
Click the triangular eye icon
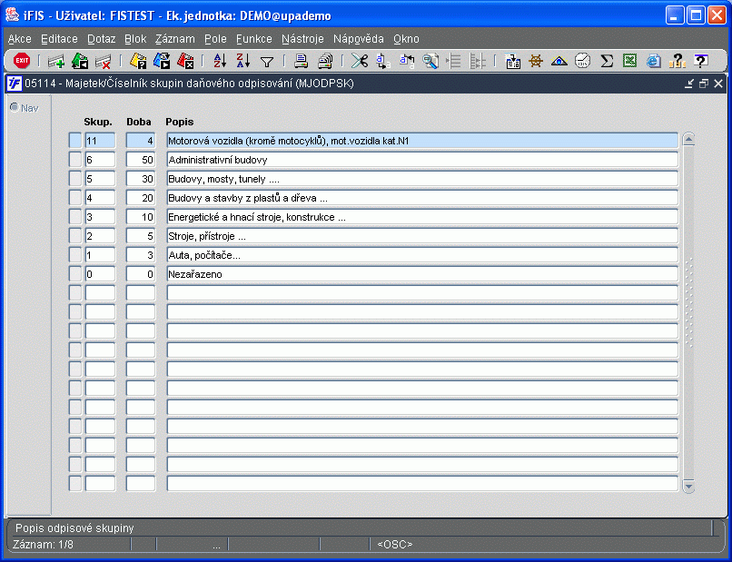[559, 61]
